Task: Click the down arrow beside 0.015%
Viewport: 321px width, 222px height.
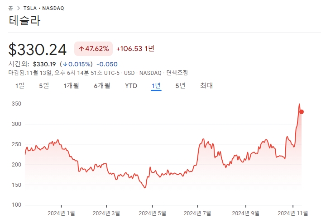Action: coord(65,64)
